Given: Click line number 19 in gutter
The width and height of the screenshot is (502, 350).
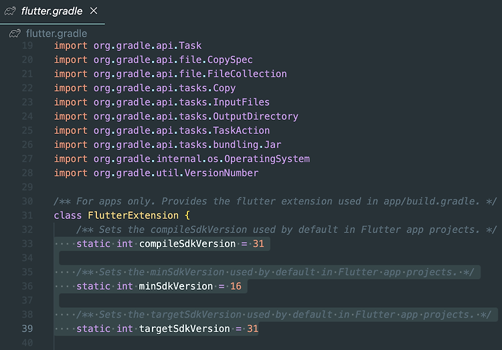Looking at the screenshot, I should point(27,46).
